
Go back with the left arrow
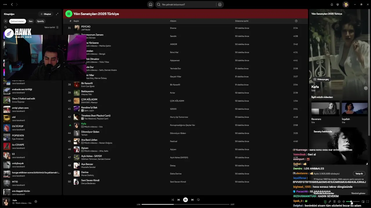coord(12,4)
